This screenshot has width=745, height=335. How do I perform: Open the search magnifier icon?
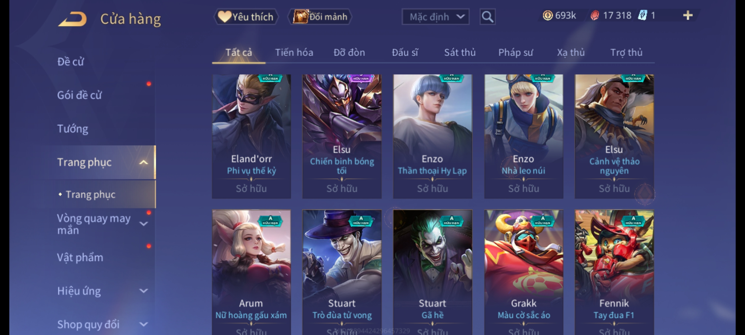coord(487,17)
